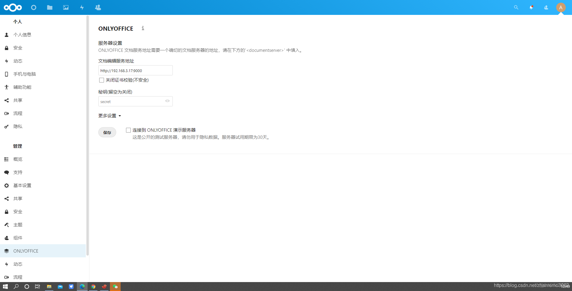Click the 手机与电脑 phone icon
Image resolution: width=572 pixels, height=291 pixels.
tap(7, 74)
